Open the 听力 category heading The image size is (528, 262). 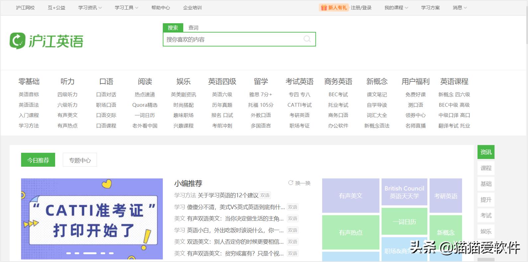(67, 81)
